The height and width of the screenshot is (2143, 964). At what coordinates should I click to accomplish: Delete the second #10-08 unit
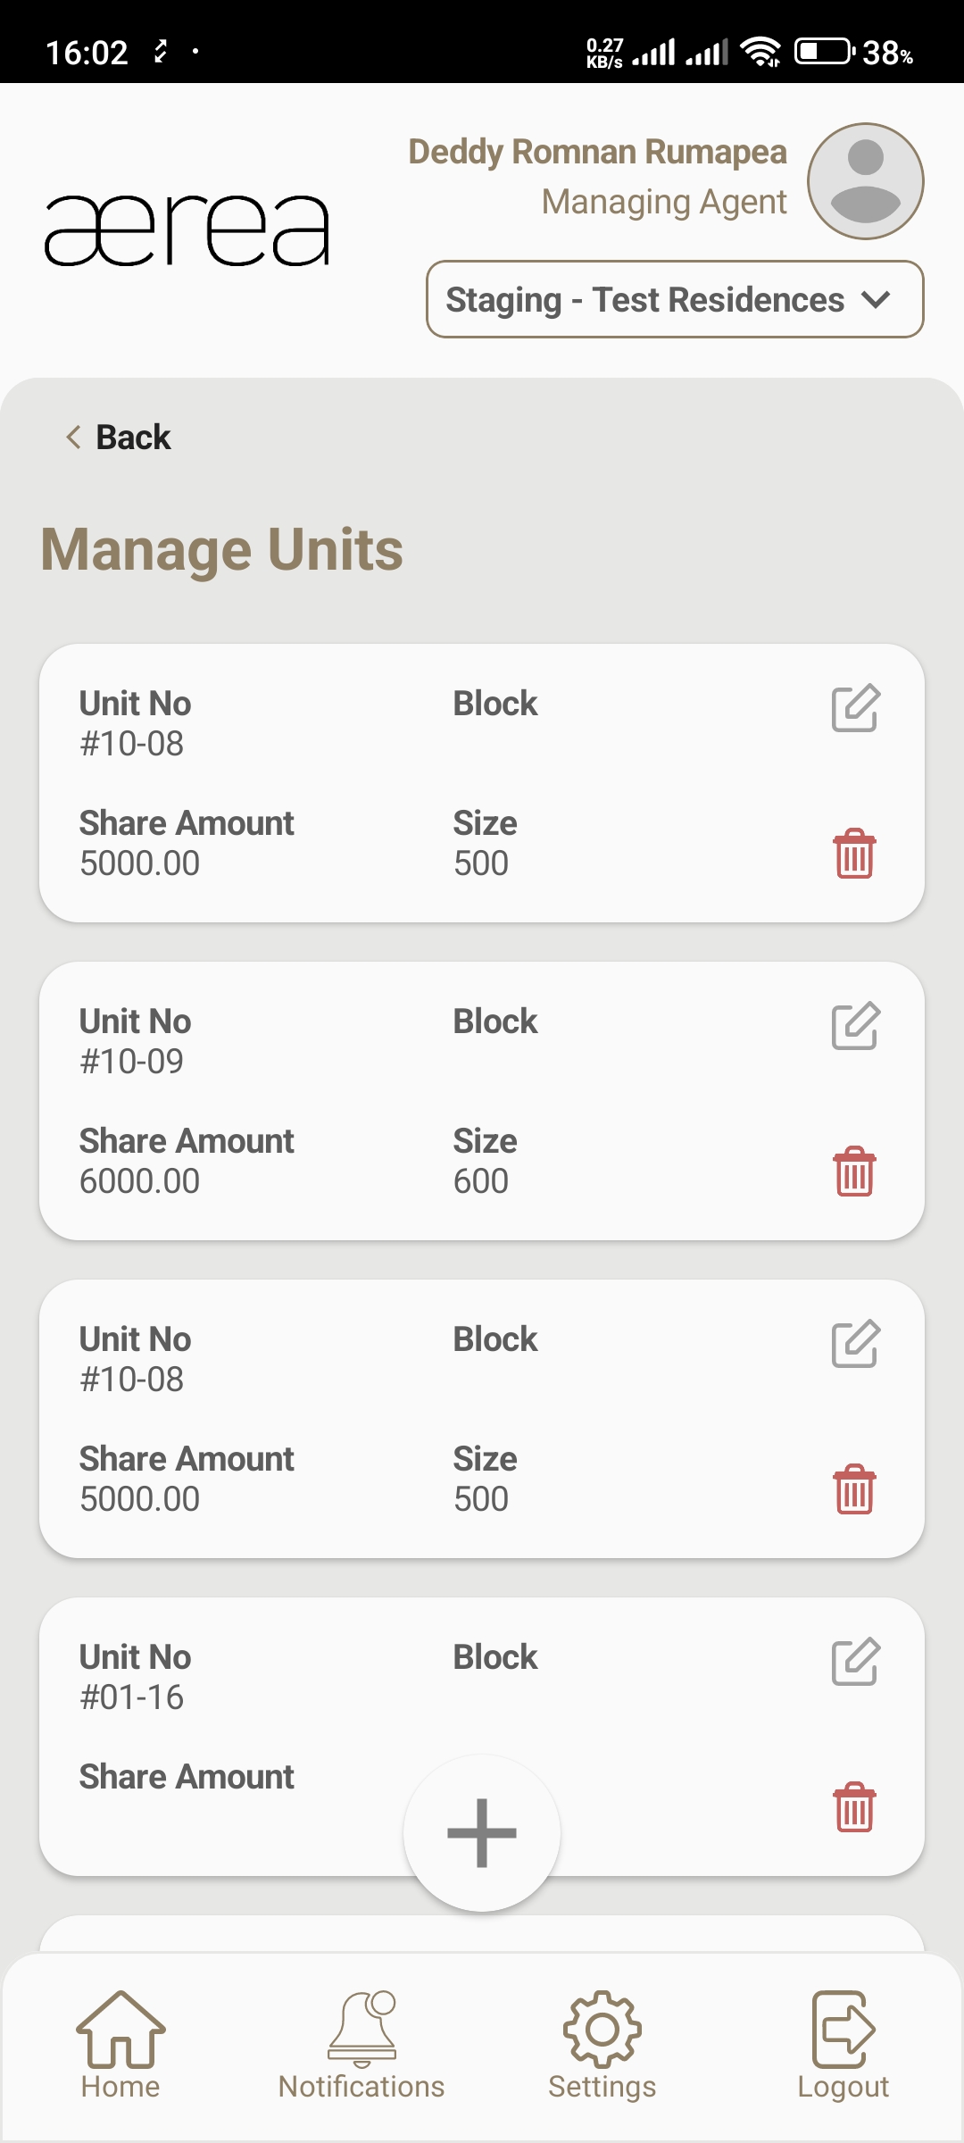(854, 1489)
